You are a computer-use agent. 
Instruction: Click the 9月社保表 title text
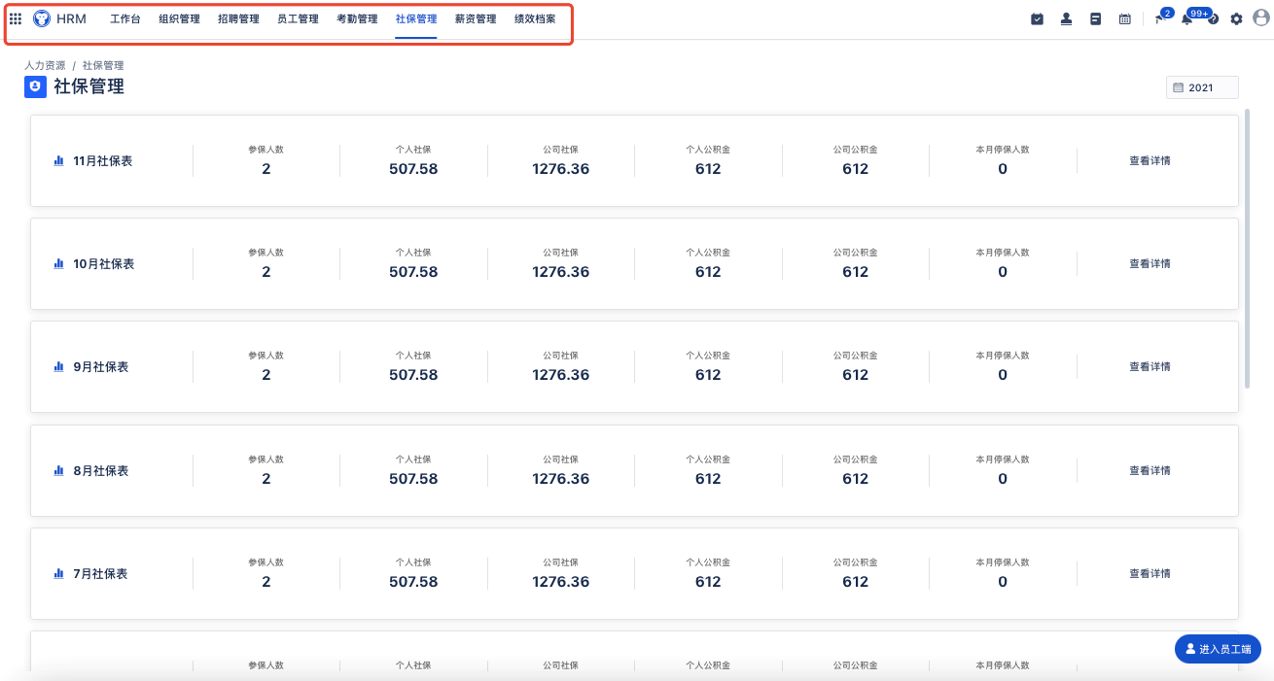[101, 366]
